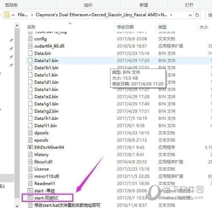
Task: Click the 2017/8/6 21:12 date of epools
Action: tap(132, 140)
